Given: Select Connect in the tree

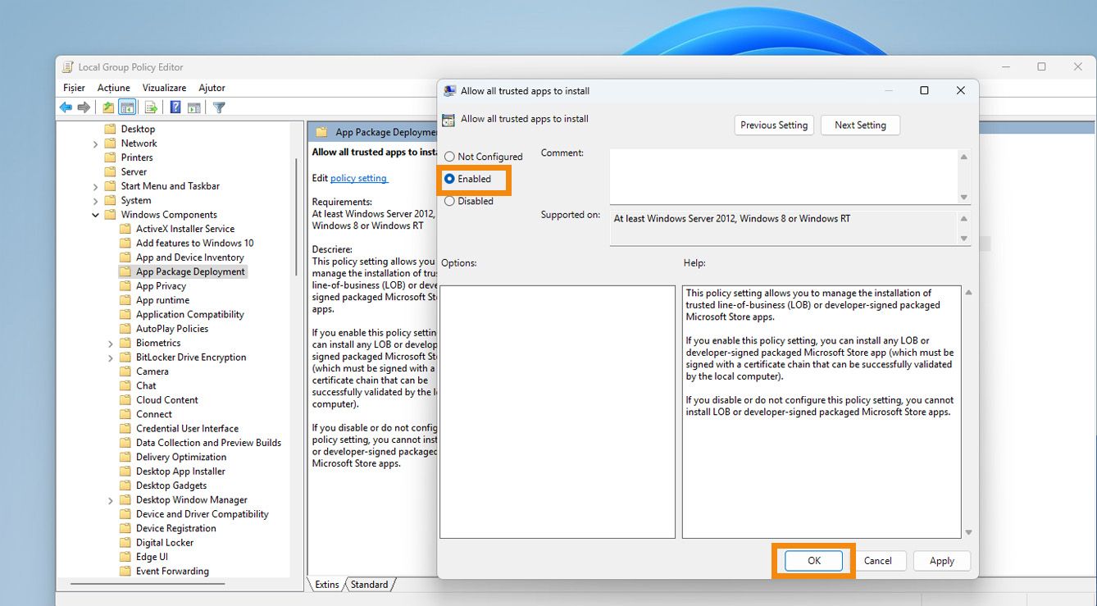Looking at the screenshot, I should (154, 414).
